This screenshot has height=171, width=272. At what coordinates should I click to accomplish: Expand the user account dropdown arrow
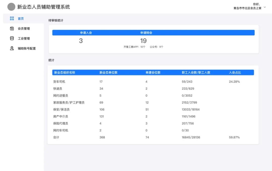265,7
